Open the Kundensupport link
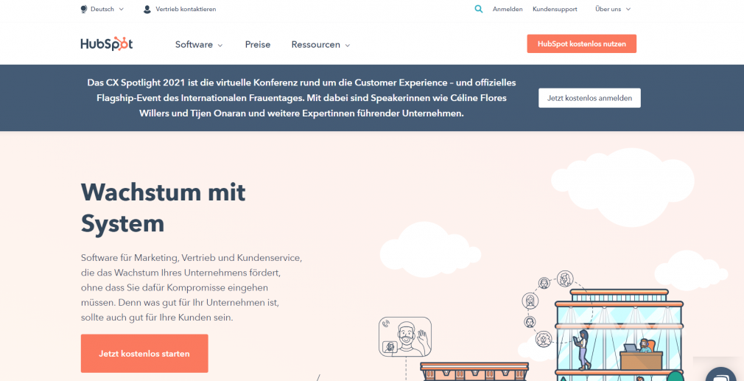Screen dimensions: 744x381 pyautogui.click(x=555, y=9)
